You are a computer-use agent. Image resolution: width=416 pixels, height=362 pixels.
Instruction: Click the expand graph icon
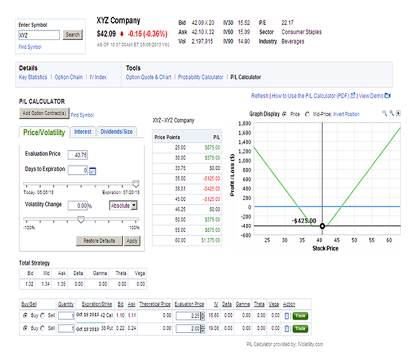point(398,114)
